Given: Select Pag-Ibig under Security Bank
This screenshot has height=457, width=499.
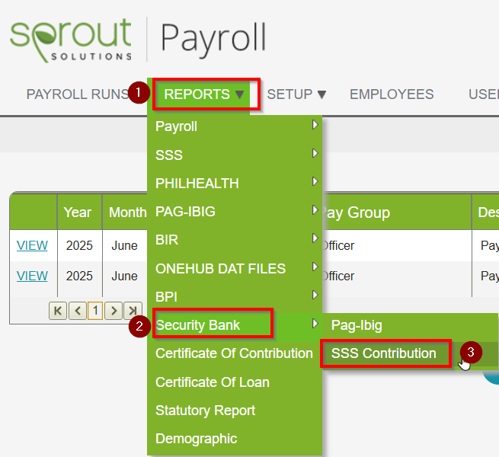Looking at the screenshot, I should click(410, 325).
